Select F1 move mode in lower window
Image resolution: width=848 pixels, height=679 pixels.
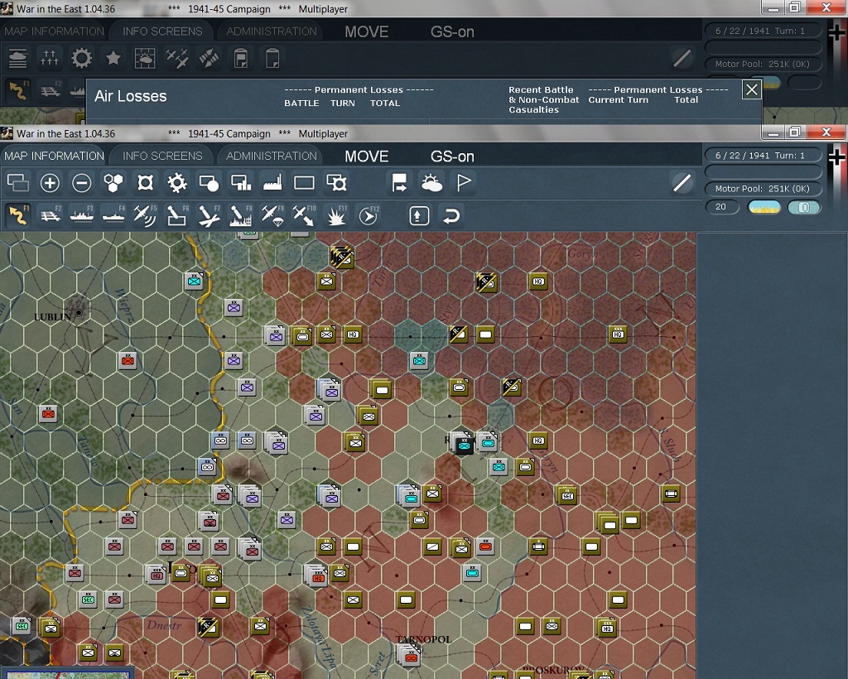18,215
